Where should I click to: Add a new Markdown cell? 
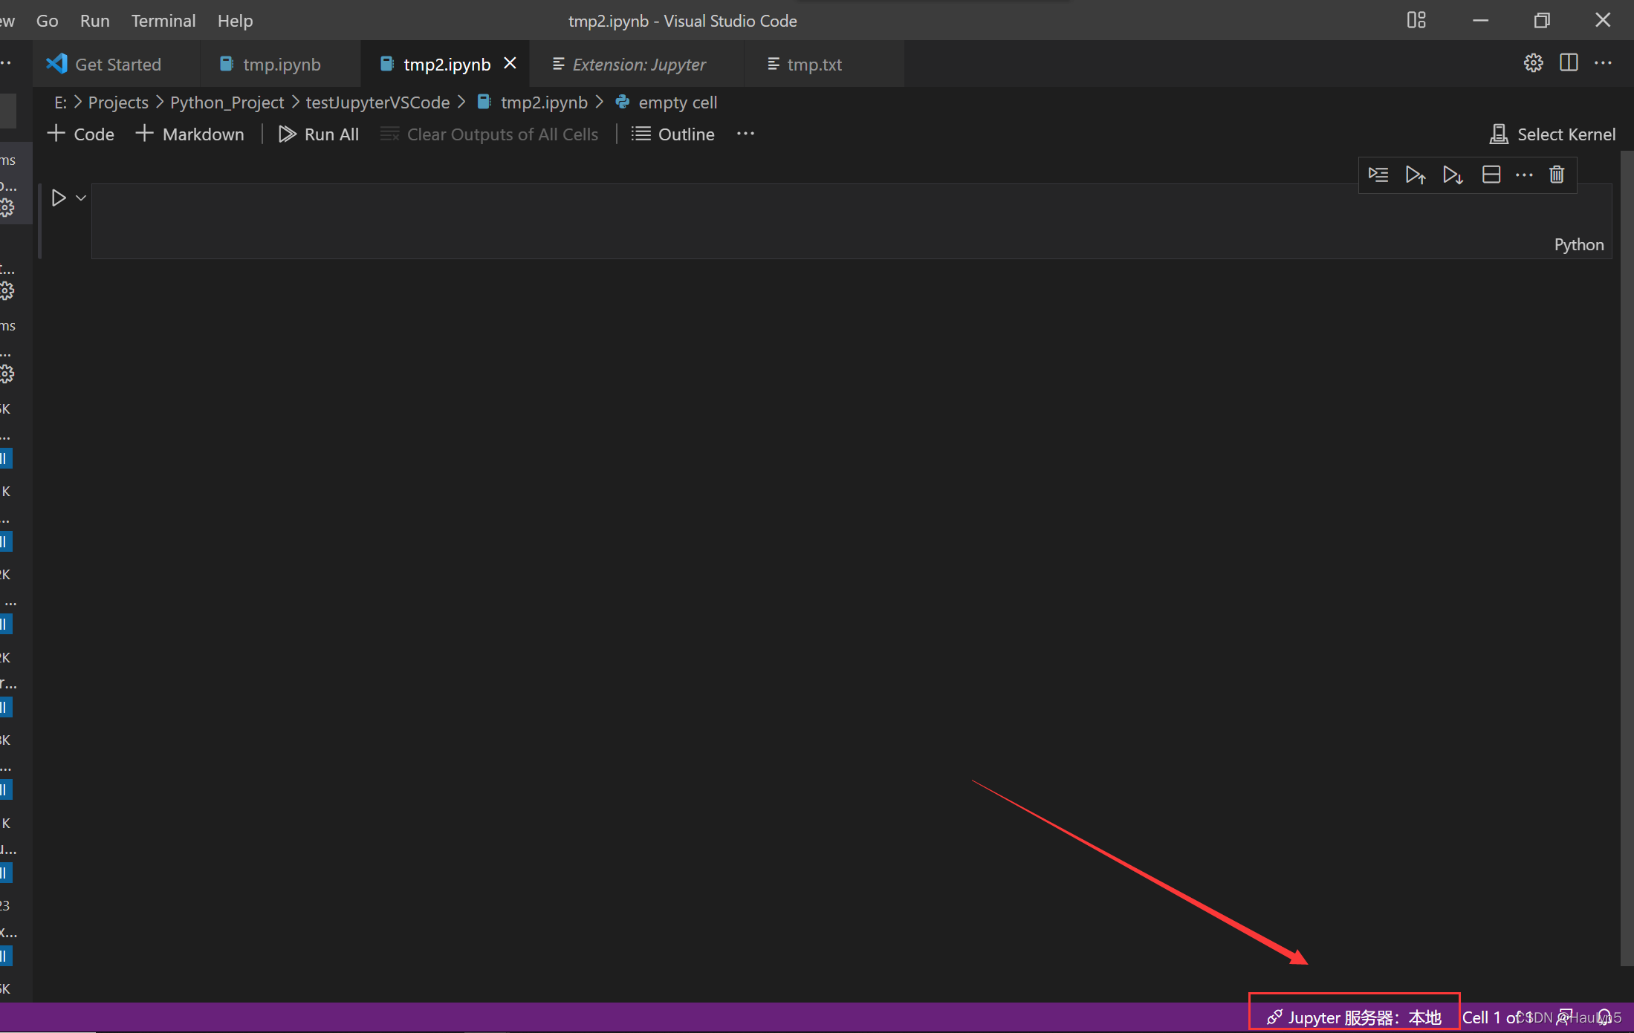(189, 134)
